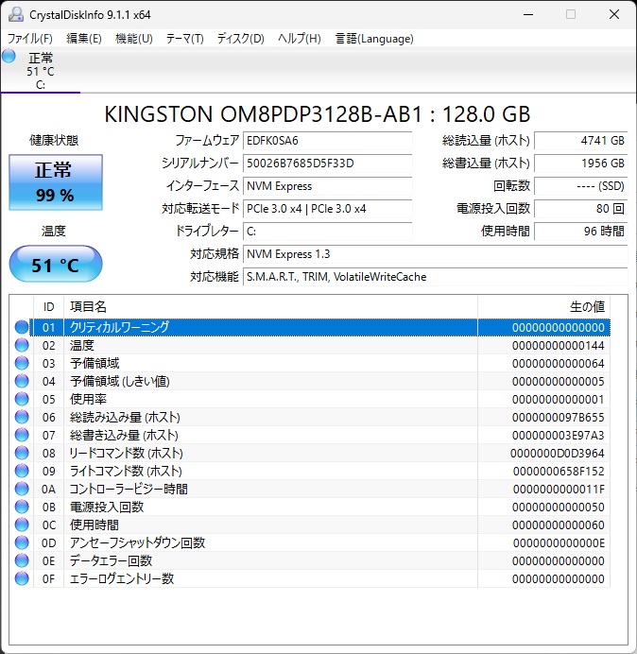Click the drive letter field C:

pyautogui.click(x=327, y=232)
